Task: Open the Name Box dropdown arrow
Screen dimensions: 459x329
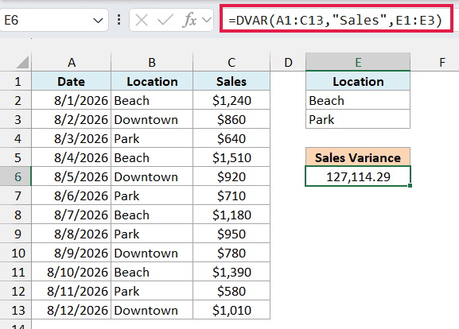Action: pos(98,21)
